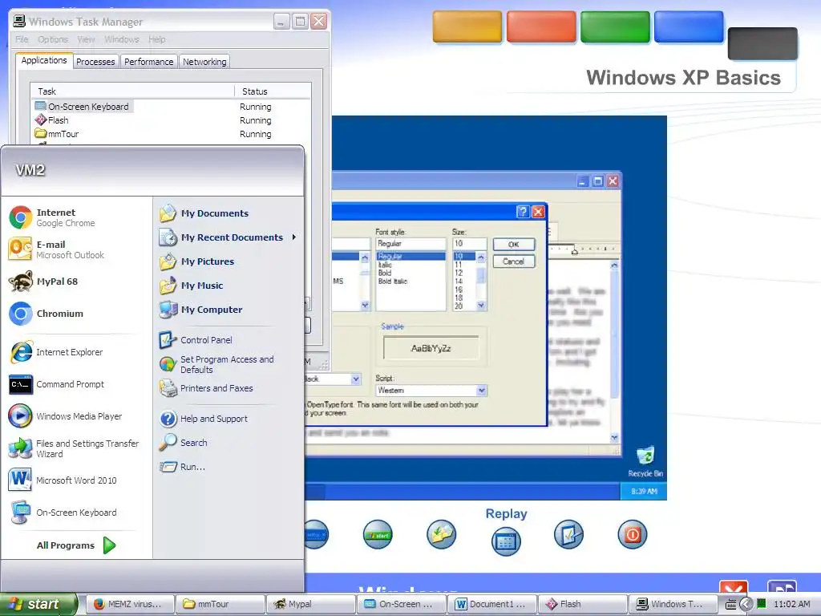The height and width of the screenshot is (616, 821).
Task: Launch Microsoft Word 2010
Action: (x=63, y=480)
